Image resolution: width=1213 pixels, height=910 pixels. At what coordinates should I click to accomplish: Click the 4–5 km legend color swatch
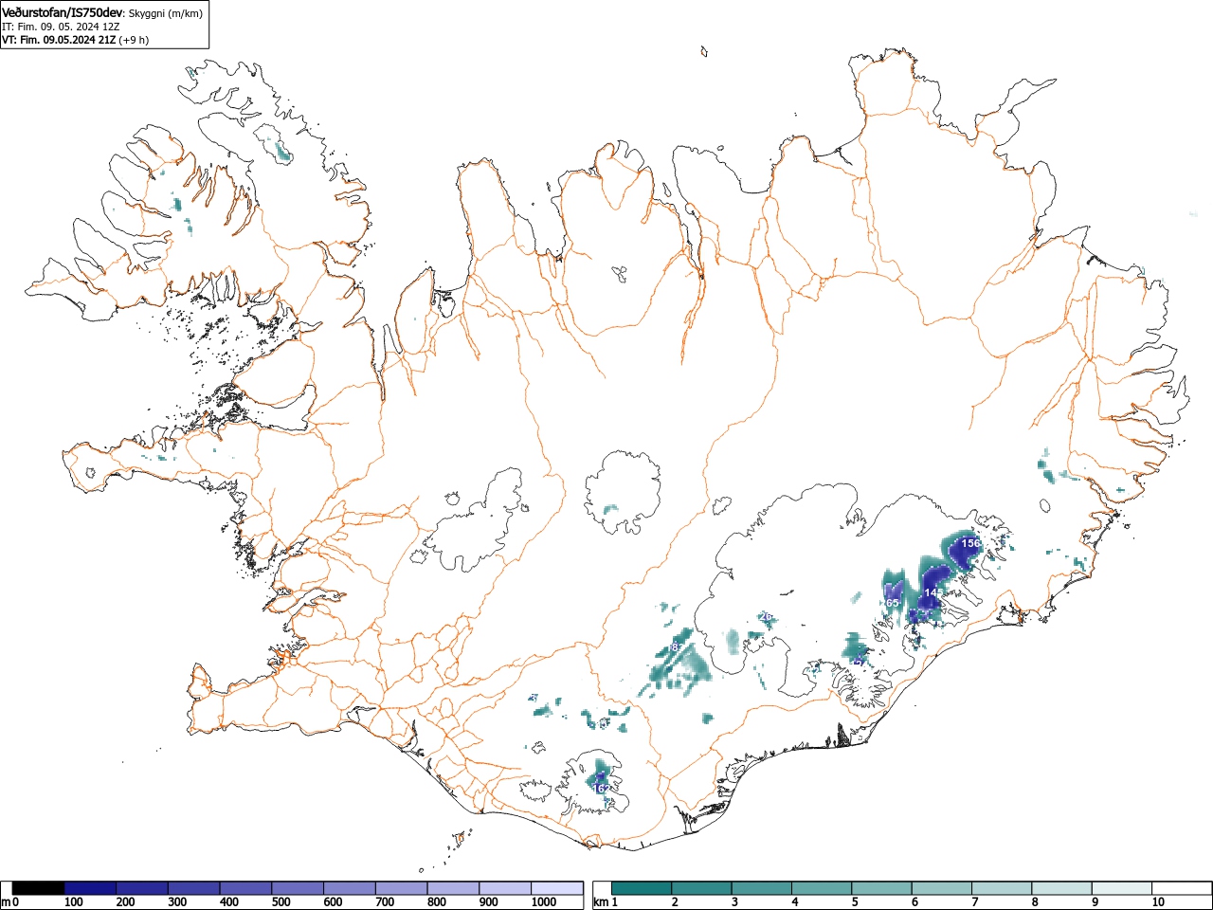point(824,888)
